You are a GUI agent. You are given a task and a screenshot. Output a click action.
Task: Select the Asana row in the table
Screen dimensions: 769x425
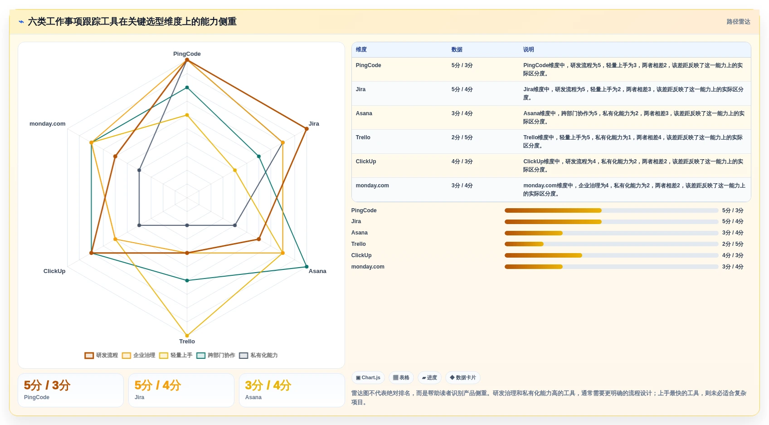551,117
